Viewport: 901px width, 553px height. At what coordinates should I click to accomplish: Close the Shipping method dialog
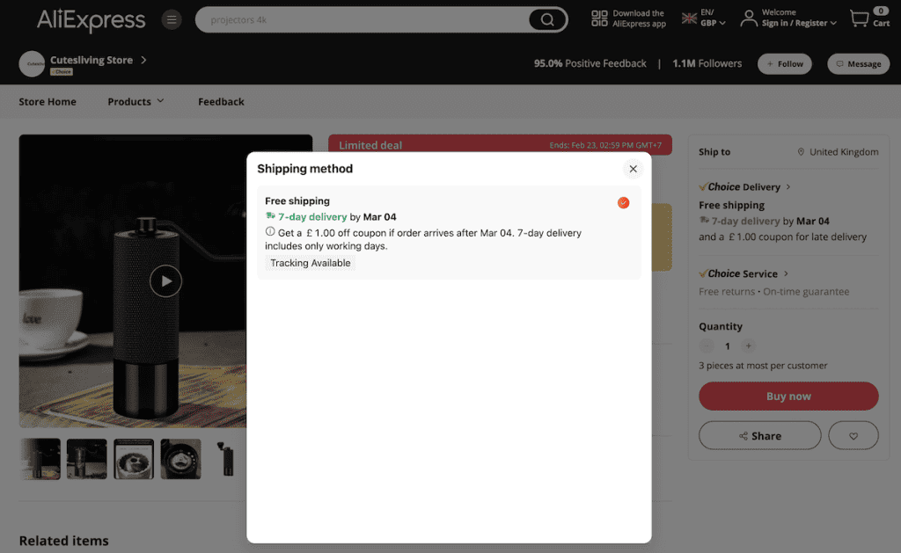633,169
